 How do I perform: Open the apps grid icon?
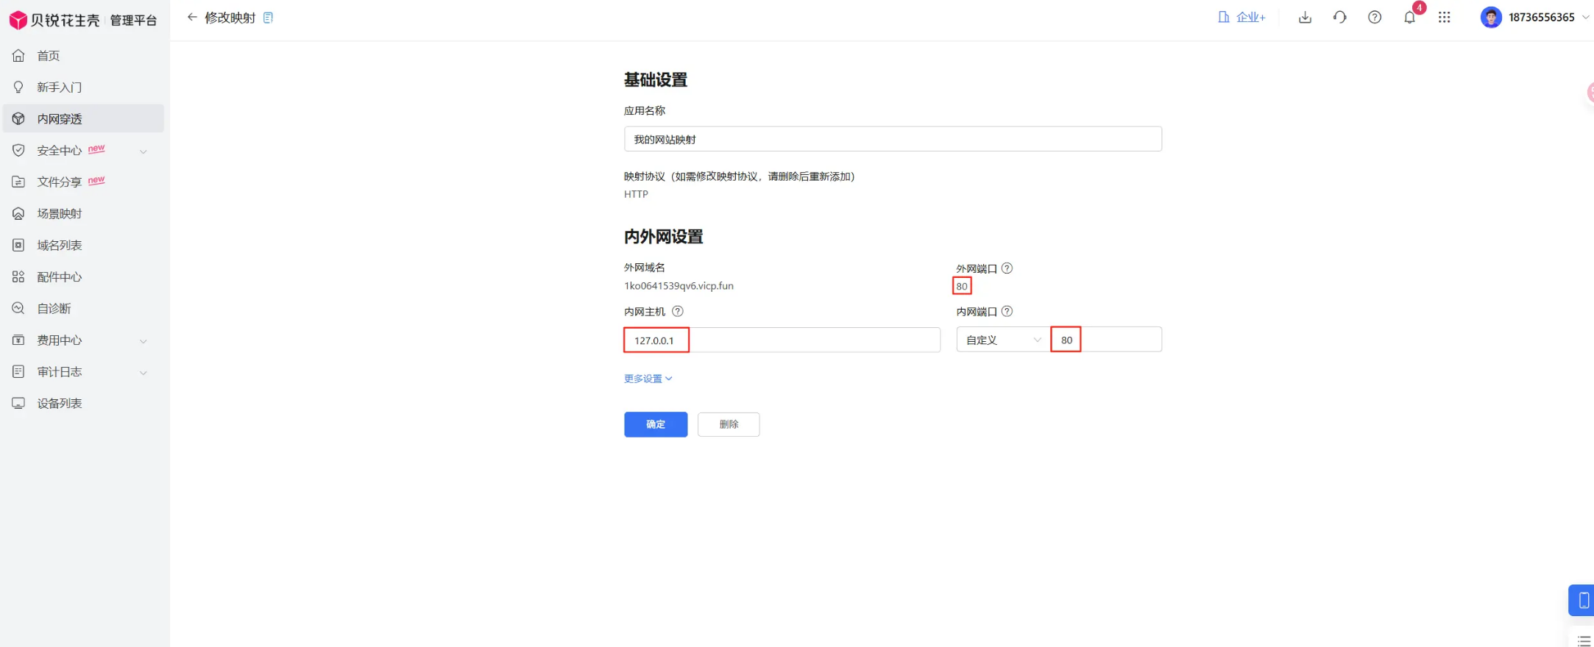point(1444,17)
